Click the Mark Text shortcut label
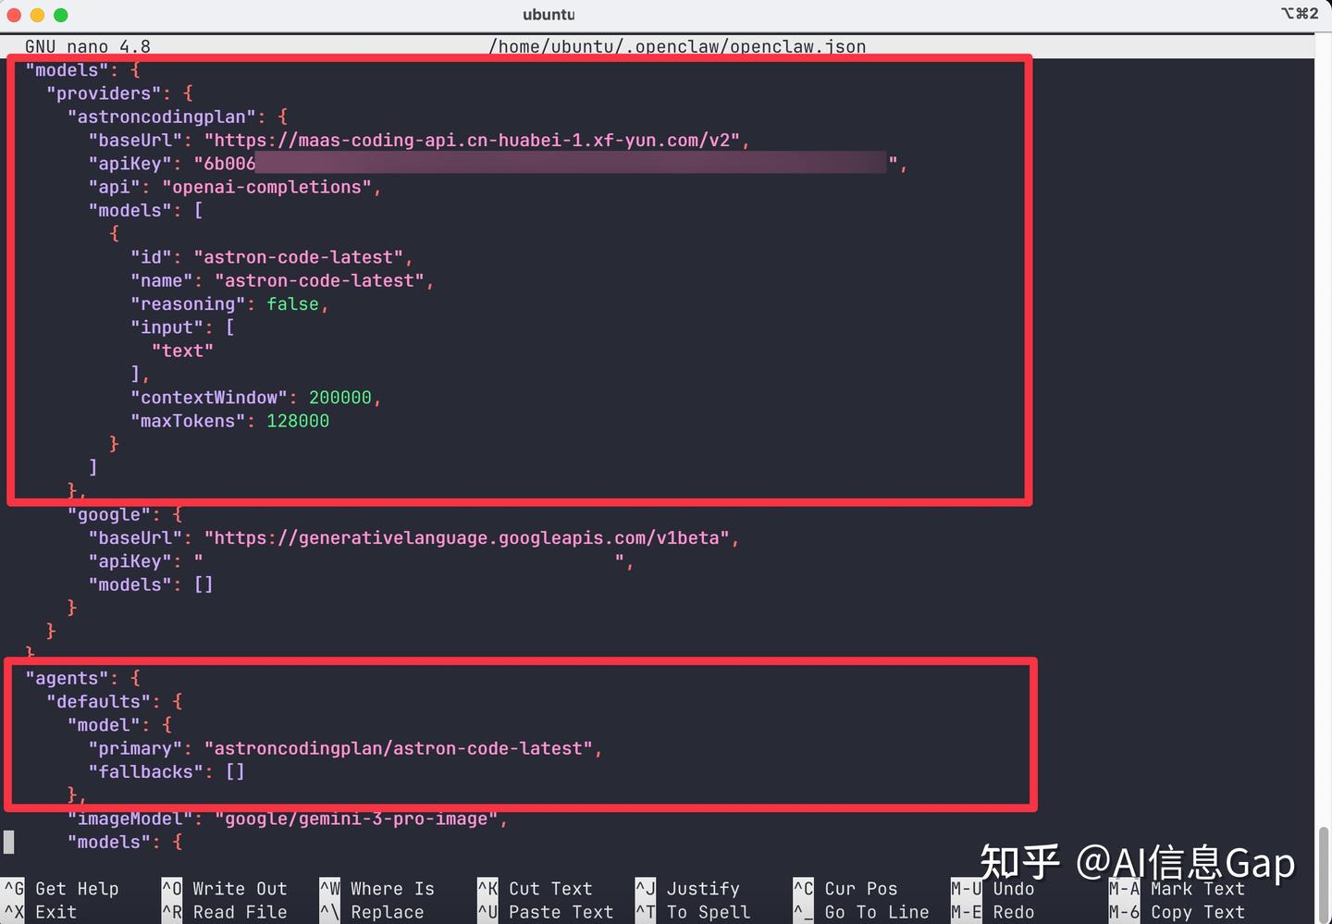The height and width of the screenshot is (924, 1332). (1197, 889)
